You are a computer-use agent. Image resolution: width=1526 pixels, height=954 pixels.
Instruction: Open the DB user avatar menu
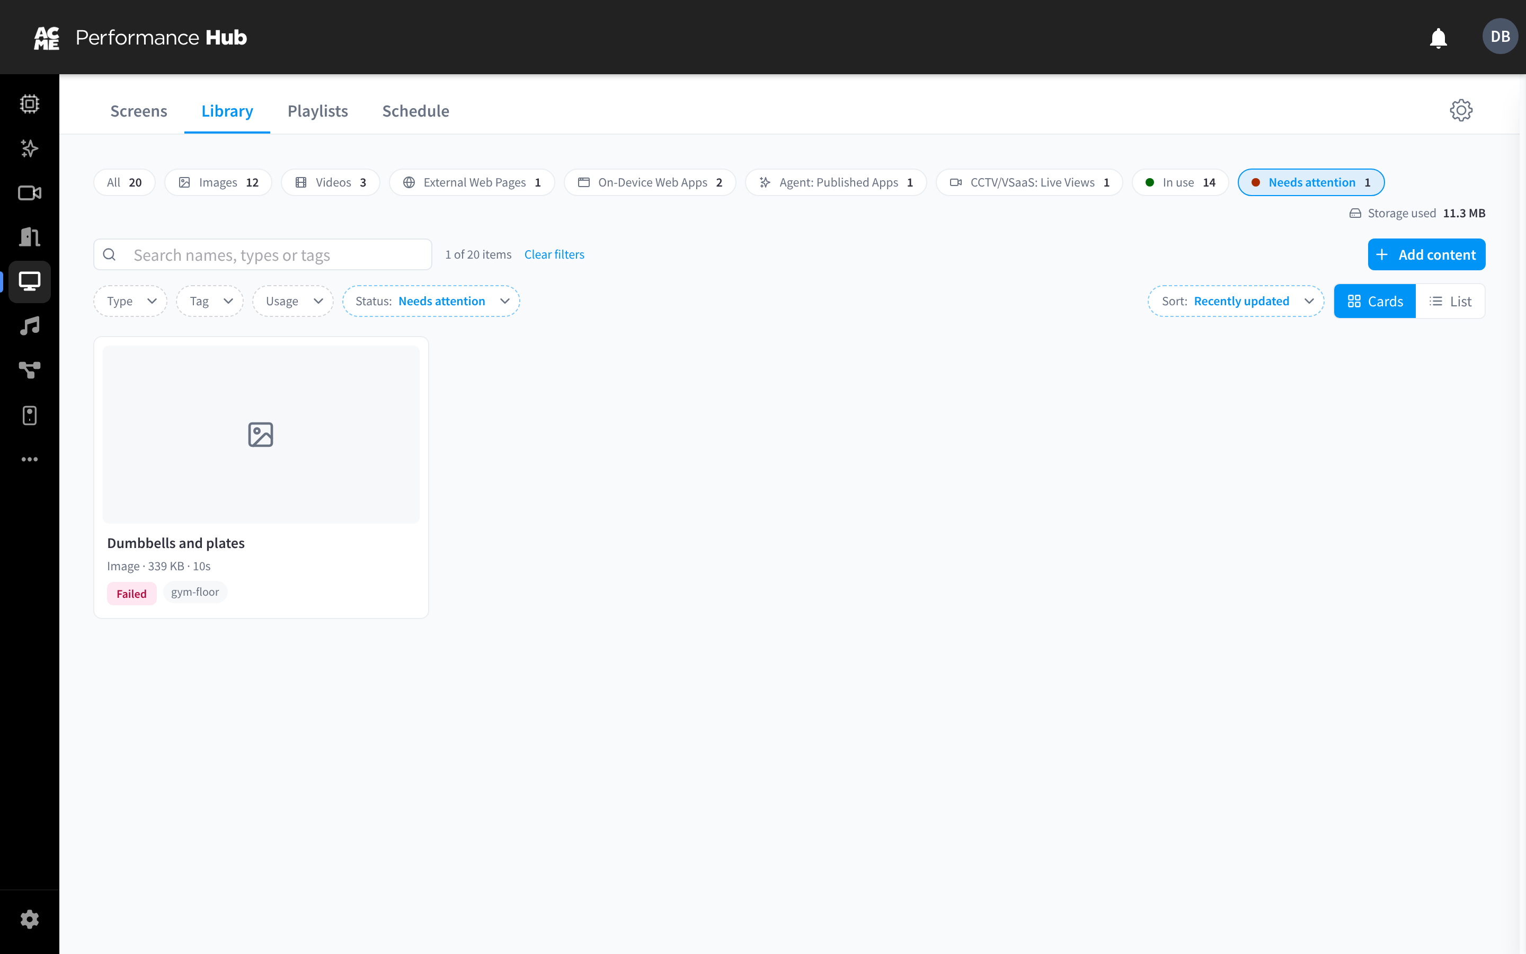pos(1500,37)
